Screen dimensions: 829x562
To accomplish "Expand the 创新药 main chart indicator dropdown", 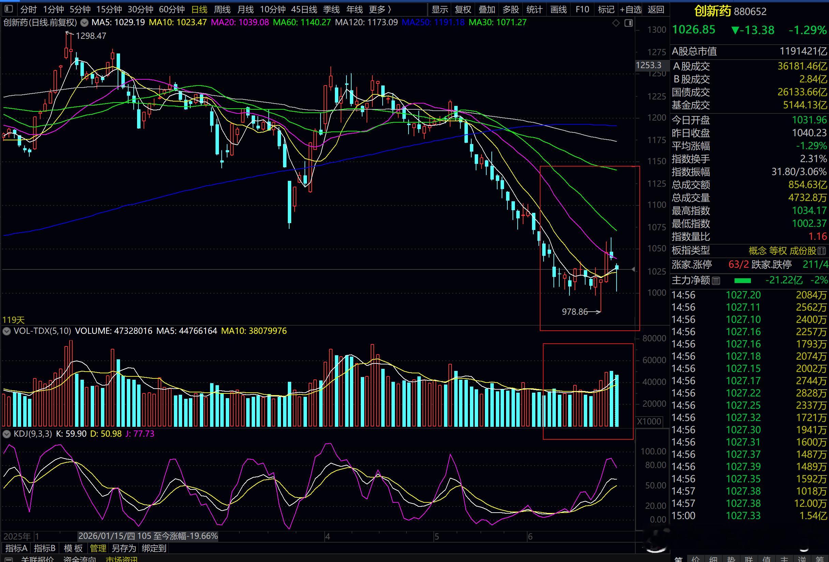I will [84, 23].
